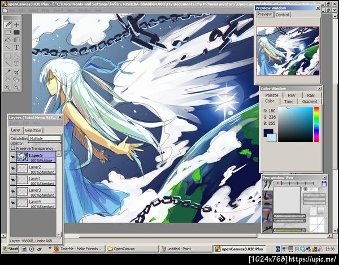Switch to the HSV tab in Color Window
Screen dimensions: 339x265
point(292,95)
